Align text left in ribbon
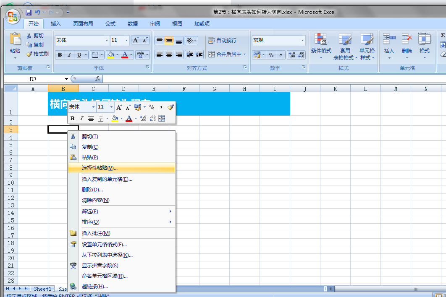The image size is (446, 297). point(160,54)
